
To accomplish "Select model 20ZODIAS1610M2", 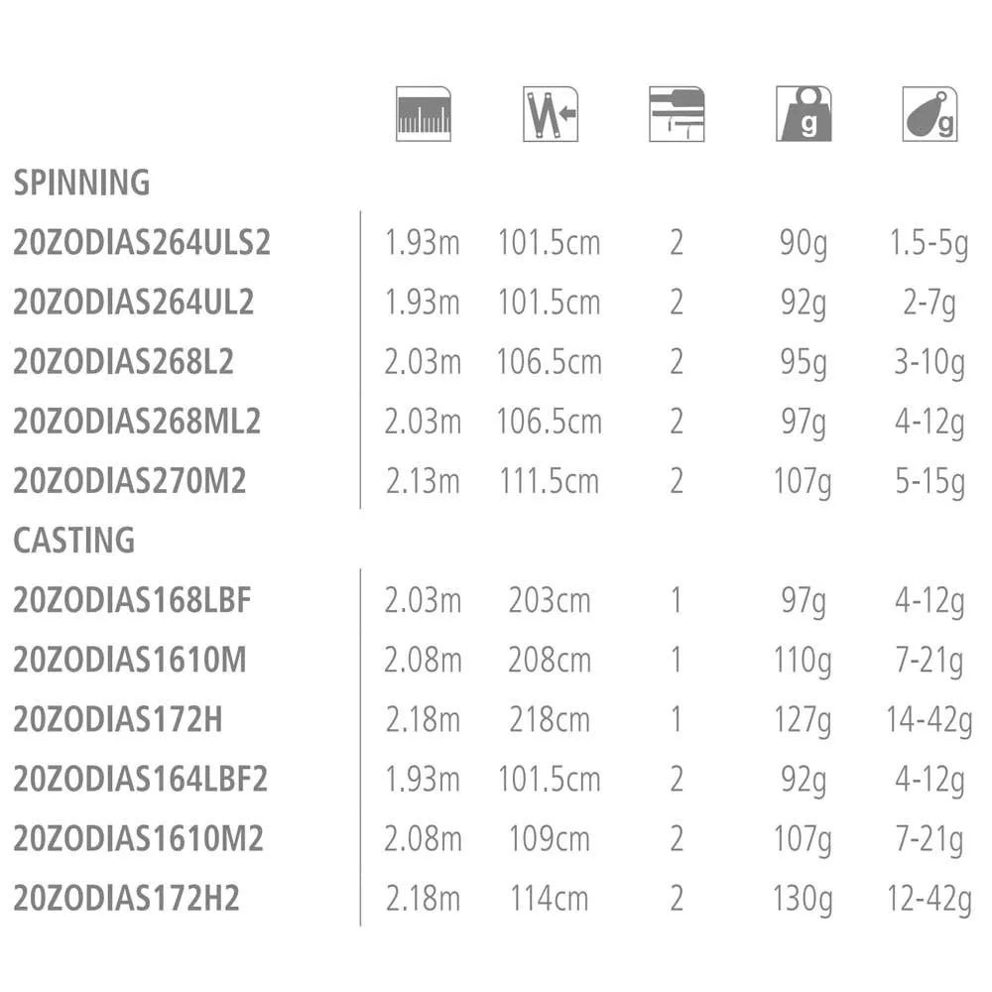I will [139, 839].
